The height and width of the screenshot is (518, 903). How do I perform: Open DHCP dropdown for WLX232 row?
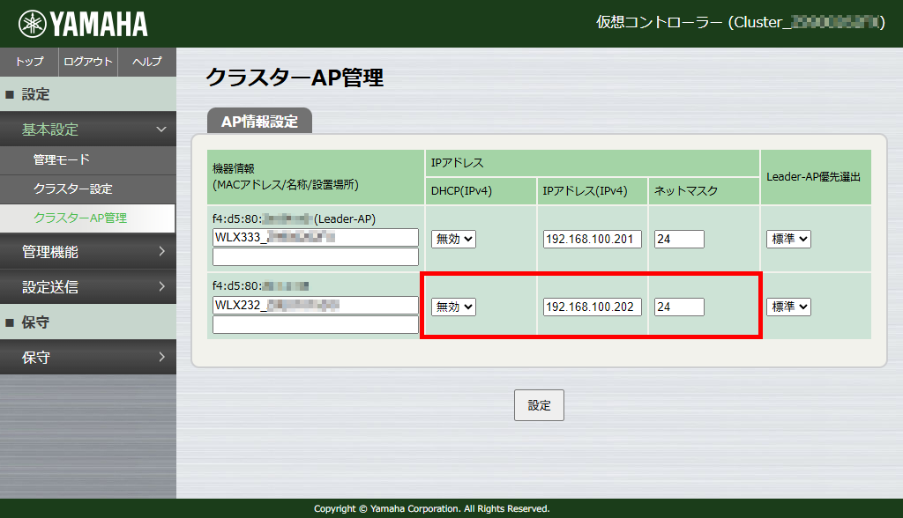[454, 307]
